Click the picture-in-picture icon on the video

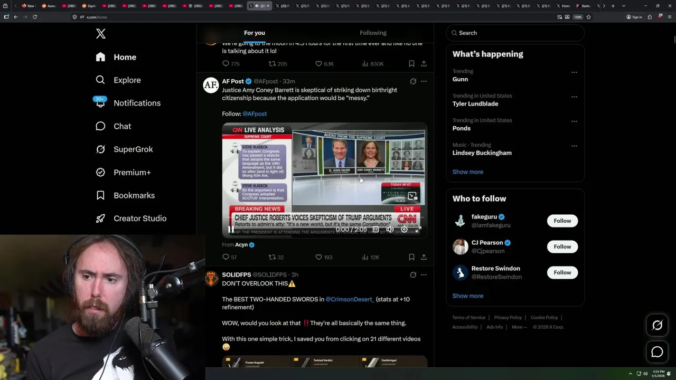(412, 196)
